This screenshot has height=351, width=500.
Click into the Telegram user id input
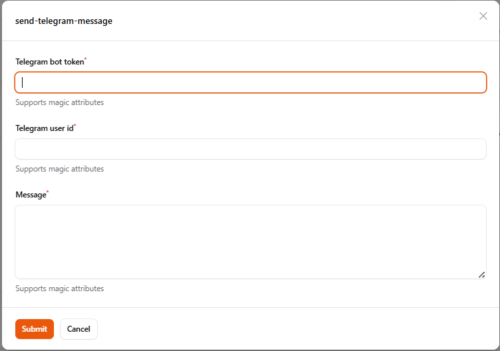250,149
